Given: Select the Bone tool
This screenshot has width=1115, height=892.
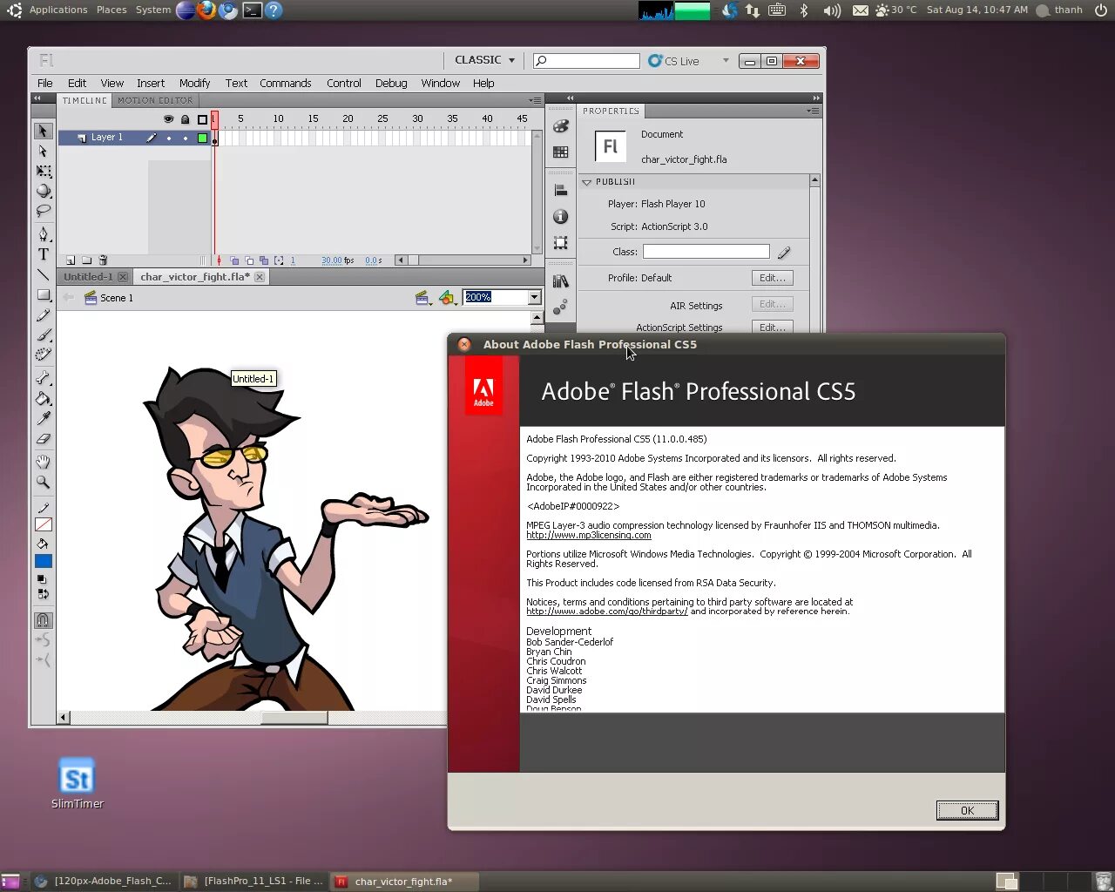Looking at the screenshot, I should pyautogui.click(x=43, y=378).
